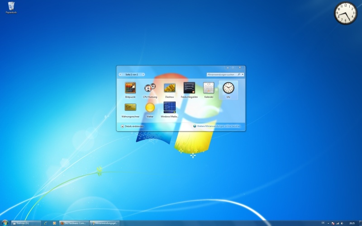Viewport: 362px width, 226px height.
Task: Click the Show desktop button at taskbar end
Action: (360, 223)
